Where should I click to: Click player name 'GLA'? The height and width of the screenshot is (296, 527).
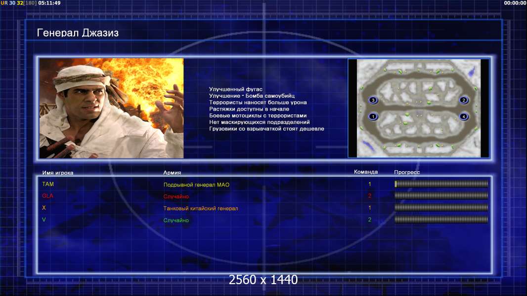coord(48,196)
